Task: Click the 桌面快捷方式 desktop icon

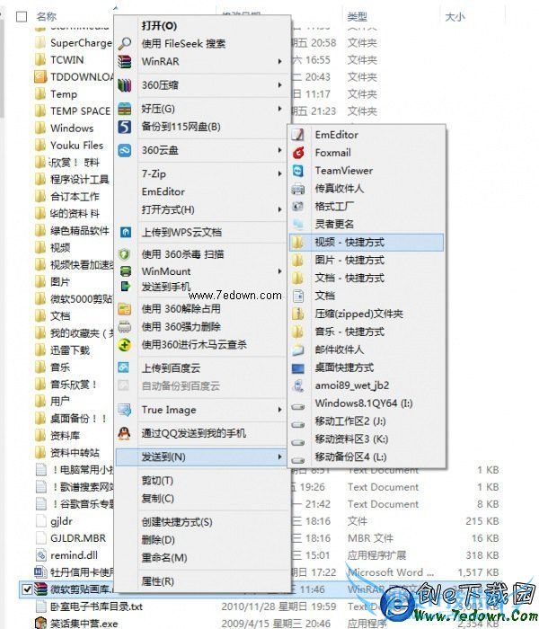Action: [298, 368]
